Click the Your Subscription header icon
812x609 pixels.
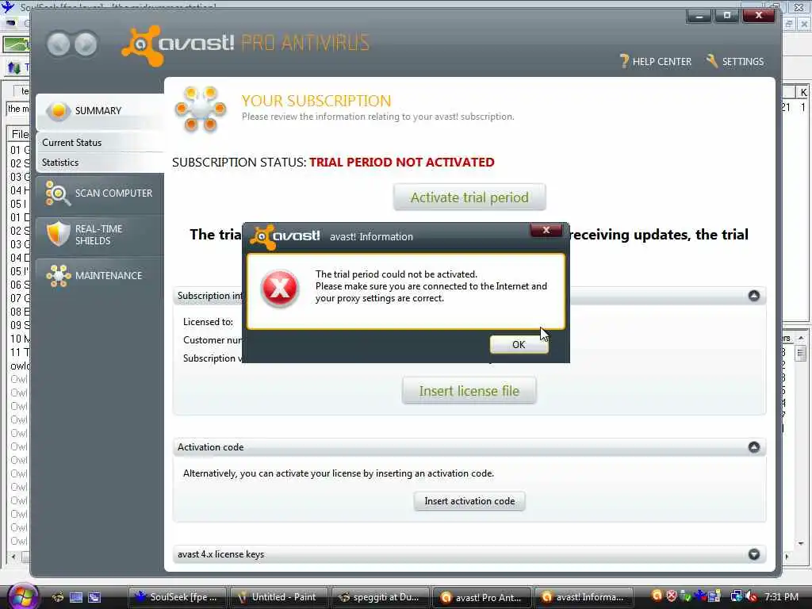(x=201, y=109)
